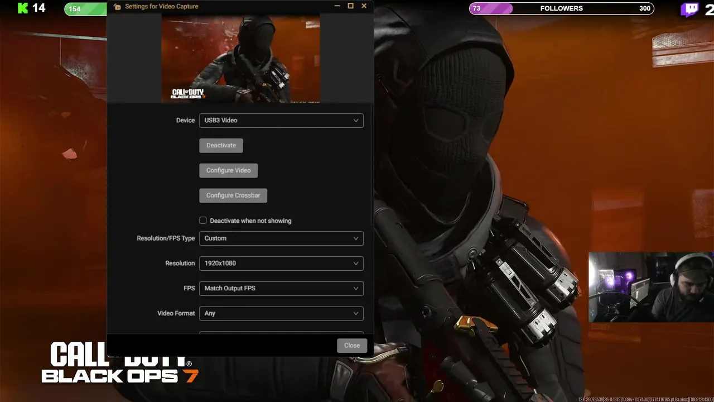The image size is (714, 402).
Task: Click the 'Resolution/FPS Type' label text
Action: click(166, 238)
